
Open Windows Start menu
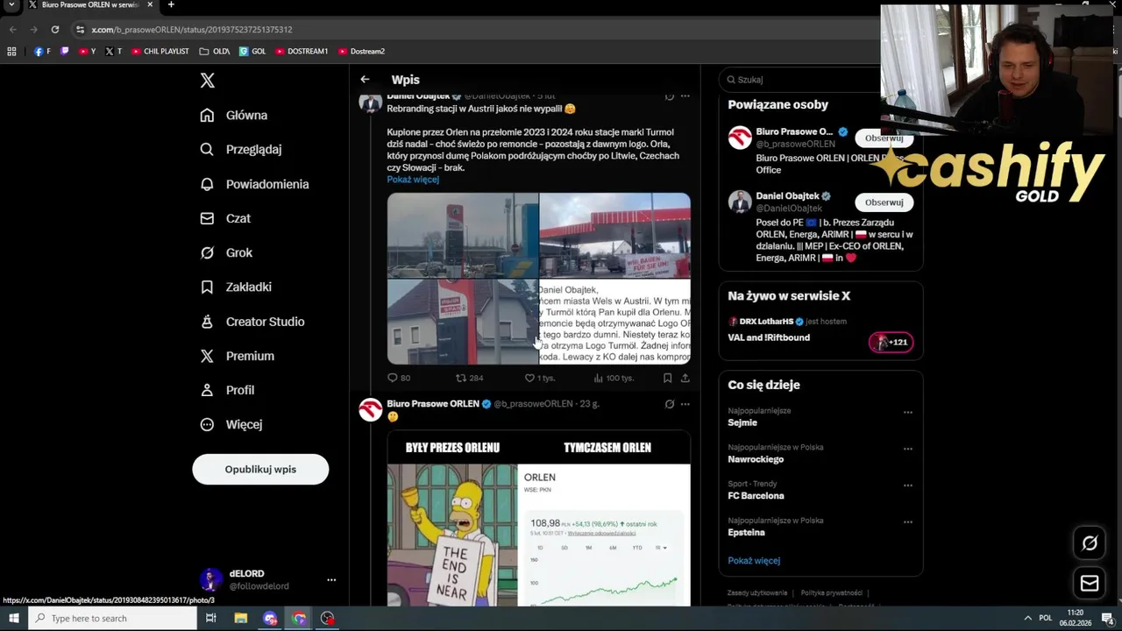13,619
